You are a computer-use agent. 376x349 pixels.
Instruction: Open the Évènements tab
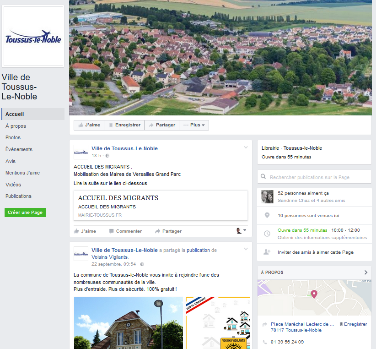(x=19, y=149)
